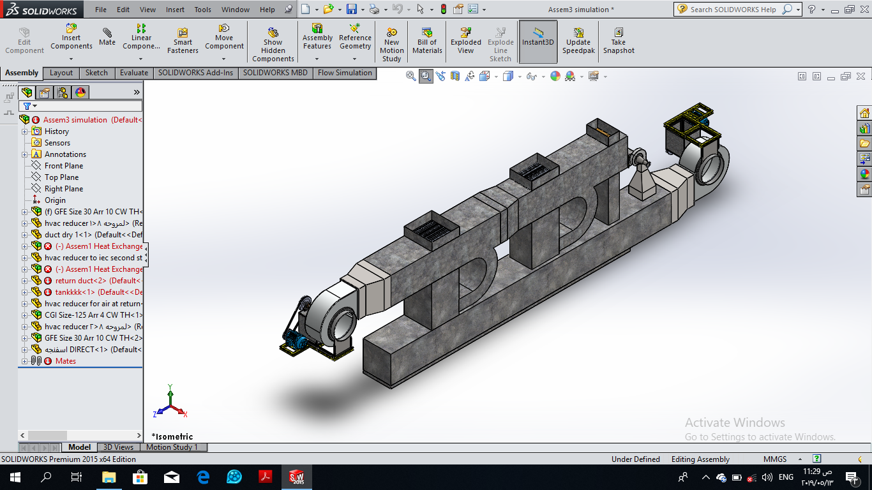Click ENG language indicator in taskbar
The image size is (872, 490).
786,477
